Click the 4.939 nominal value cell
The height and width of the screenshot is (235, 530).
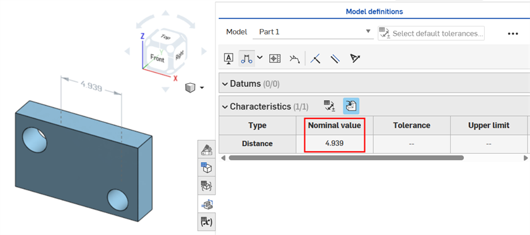coord(335,144)
